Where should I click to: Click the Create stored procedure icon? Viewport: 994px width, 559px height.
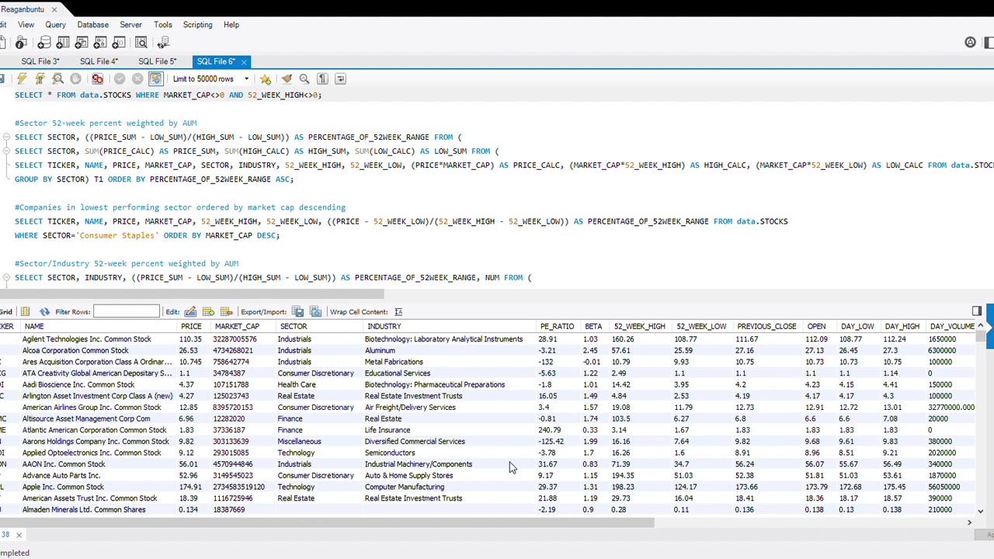pyautogui.click(x=100, y=43)
